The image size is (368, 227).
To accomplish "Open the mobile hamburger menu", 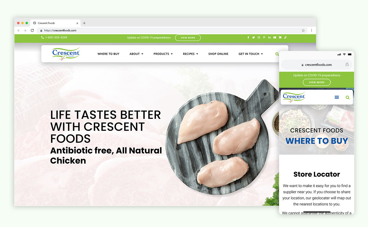I will tap(337, 97).
